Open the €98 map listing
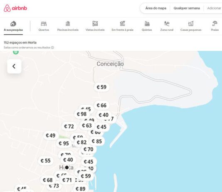The height and width of the screenshot is (192, 222). (82, 114)
